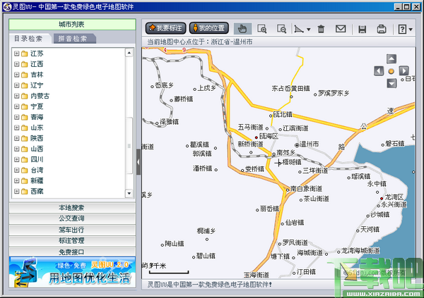Click the bottom 灵图UU是中国第一款 status text
The width and height of the screenshot is (424, 298).
pyautogui.click(x=210, y=285)
